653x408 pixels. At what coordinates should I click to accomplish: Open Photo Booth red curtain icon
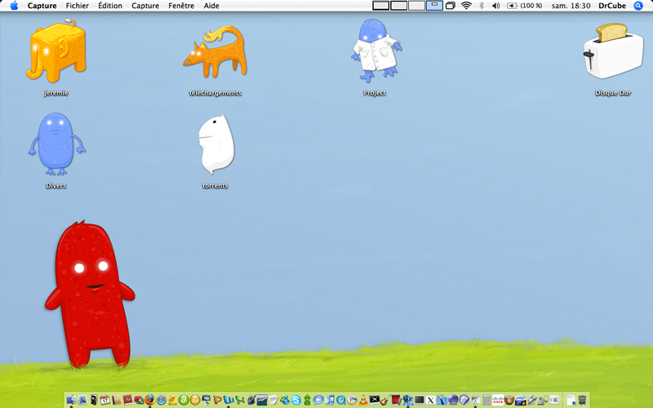pyautogui.click(x=397, y=400)
